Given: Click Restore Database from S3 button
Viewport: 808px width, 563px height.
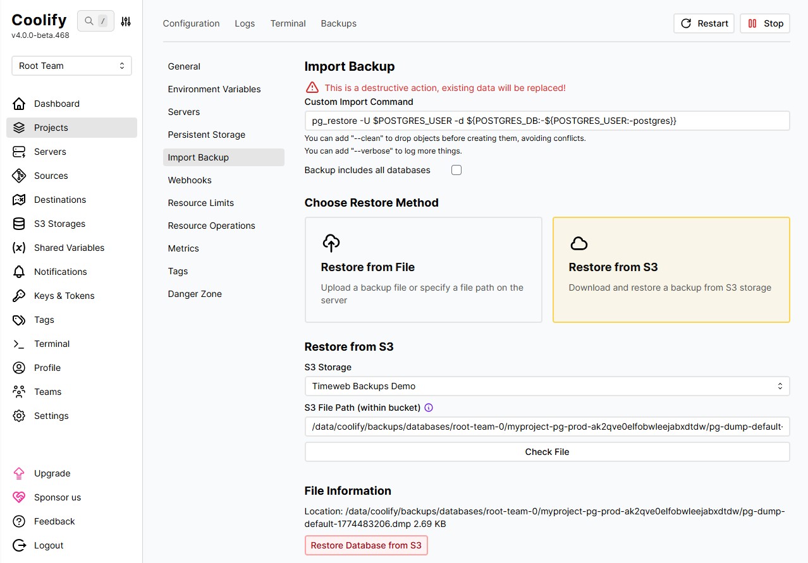Looking at the screenshot, I should pyautogui.click(x=366, y=545).
